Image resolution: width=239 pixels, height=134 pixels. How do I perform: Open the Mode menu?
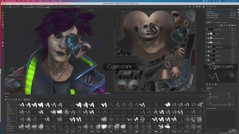28,1
